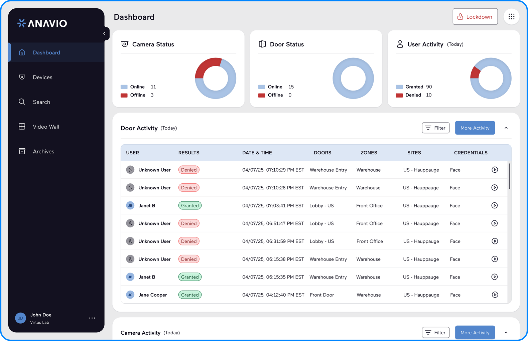Click the Devices camera icon
This screenshot has width=528, height=341.
coord(22,77)
